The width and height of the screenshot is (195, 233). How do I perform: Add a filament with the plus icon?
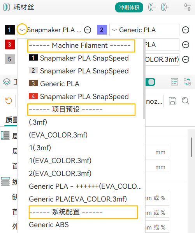tap(165, 7)
